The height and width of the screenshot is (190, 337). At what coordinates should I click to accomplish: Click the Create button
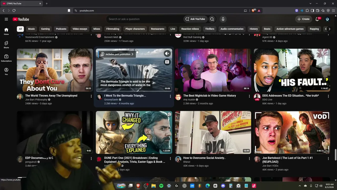coord(304,19)
